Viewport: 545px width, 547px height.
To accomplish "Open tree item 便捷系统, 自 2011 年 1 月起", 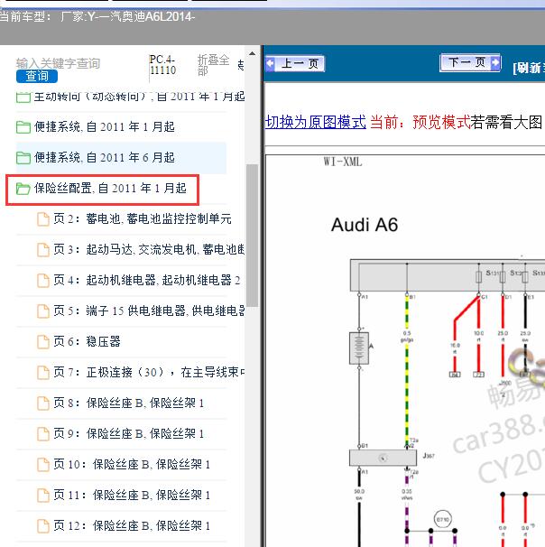I will click(105, 127).
